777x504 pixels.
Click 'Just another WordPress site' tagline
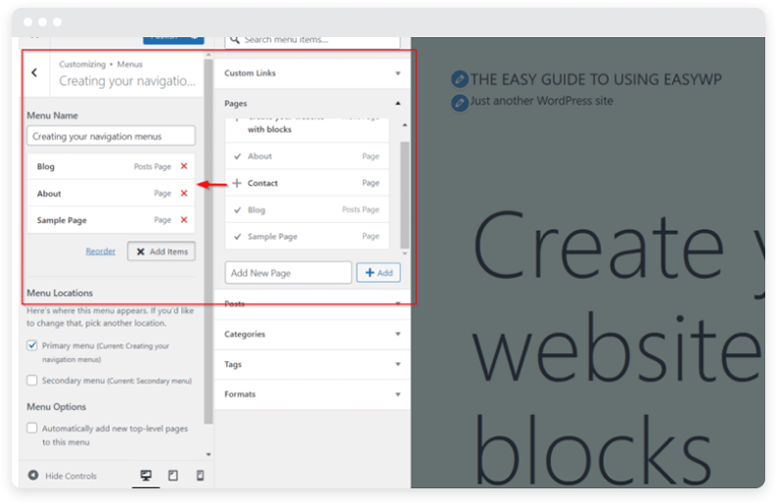coord(541,101)
